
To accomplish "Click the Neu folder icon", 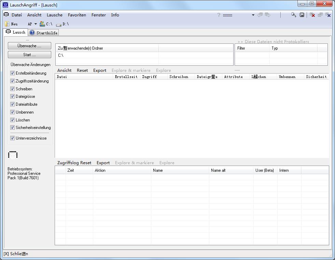I will [x=7, y=24].
